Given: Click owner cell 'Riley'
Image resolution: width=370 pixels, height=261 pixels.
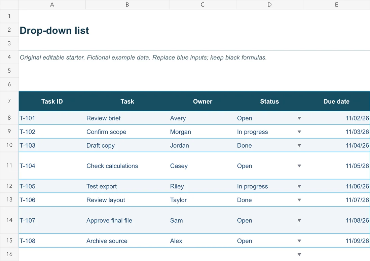Looking at the screenshot, I should point(202,186).
